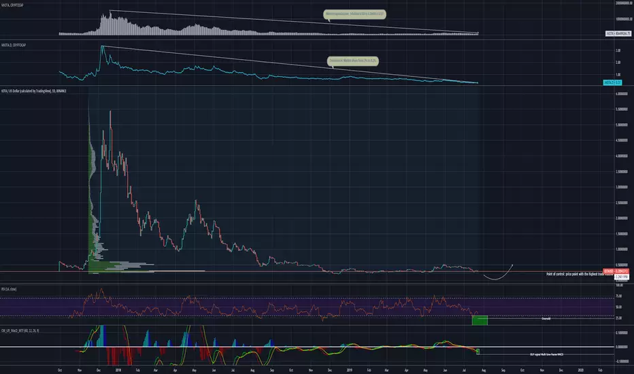This screenshot has height=374, width=634.
Task: Select the dominance pane downward trendline
Action: point(290,65)
